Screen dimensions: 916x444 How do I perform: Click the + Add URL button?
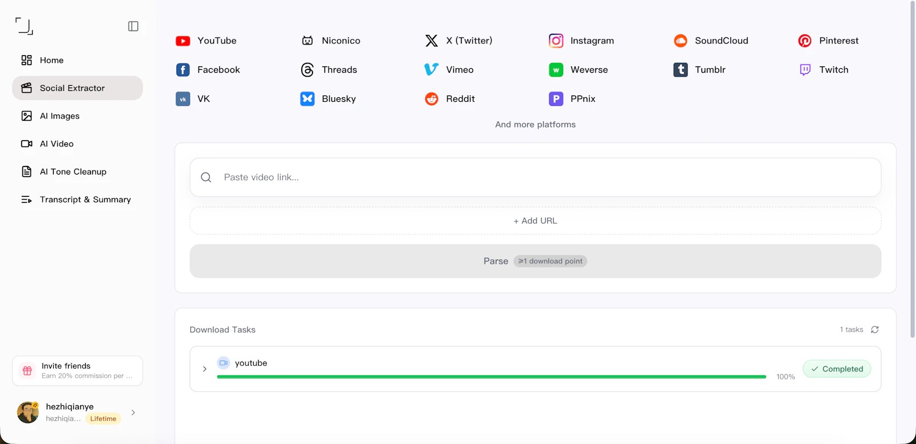535,221
